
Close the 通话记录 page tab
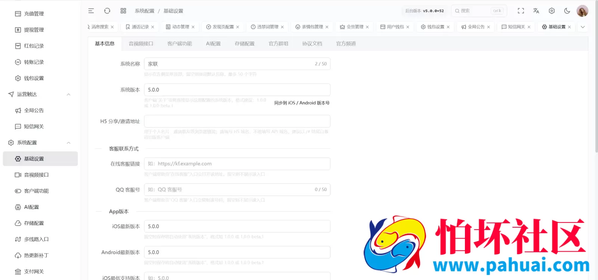[x=152, y=27]
